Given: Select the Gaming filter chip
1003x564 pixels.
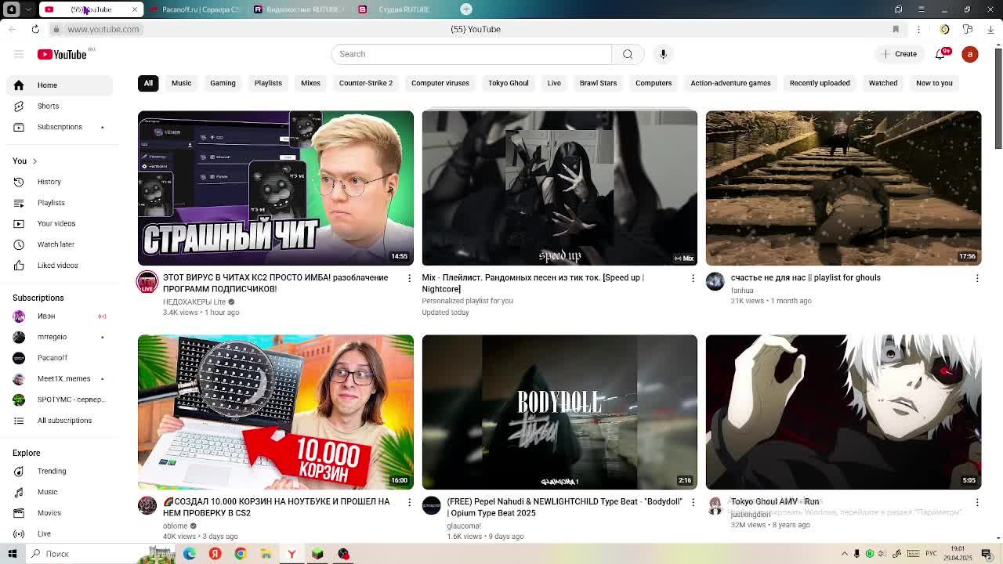Looking at the screenshot, I should pyautogui.click(x=223, y=83).
